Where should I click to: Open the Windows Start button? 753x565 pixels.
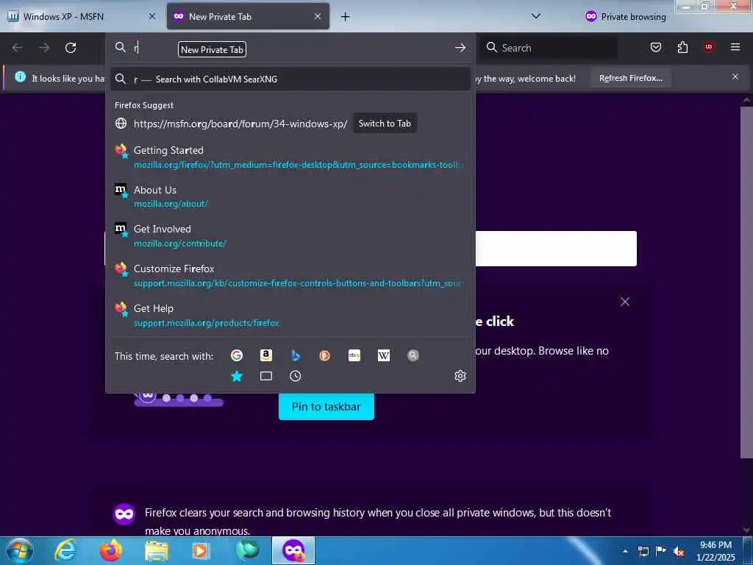20,550
